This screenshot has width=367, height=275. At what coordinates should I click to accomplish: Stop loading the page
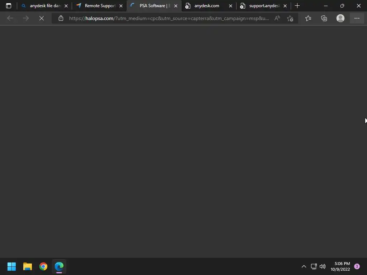pyautogui.click(x=42, y=18)
